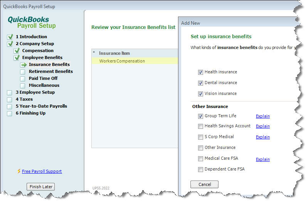Image resolution: width=306 pixels, height=201 pixels.
Task: Click the Finish Later button
Action: pos(41,187)
